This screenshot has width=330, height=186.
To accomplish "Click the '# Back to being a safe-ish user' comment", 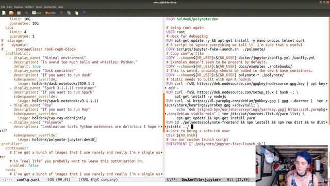I will tap(198, 131).
